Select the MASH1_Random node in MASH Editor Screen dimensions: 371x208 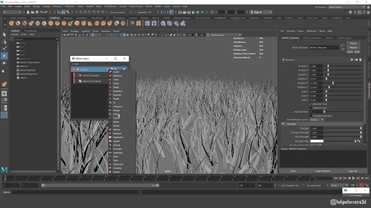point(91,75)
